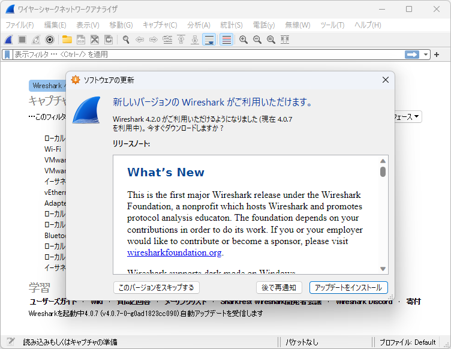Select Adapter interface row in capture list
Image resolution: width=451 pixels, height=349 pixels.
pos(55,203)
